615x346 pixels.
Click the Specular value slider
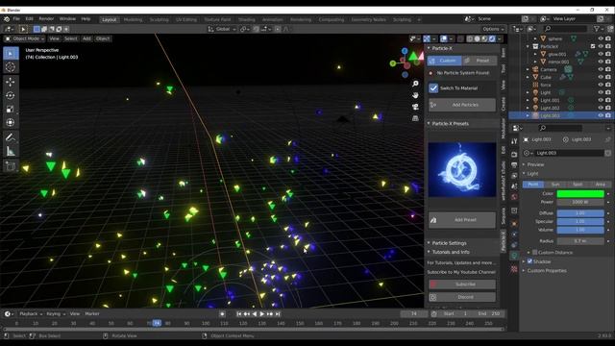point(580,221)
